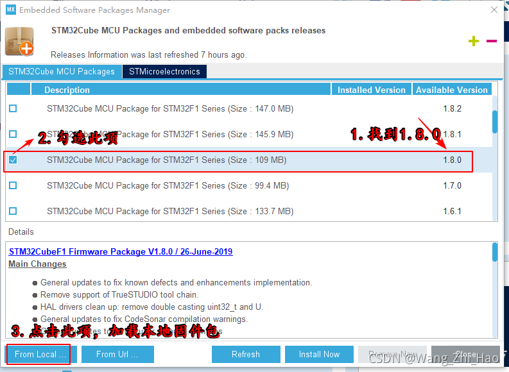Click available version 1.7.0 cell
509x372 pixels.
click(x=452, y=185)
